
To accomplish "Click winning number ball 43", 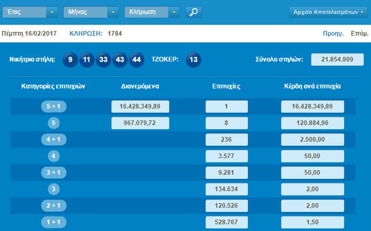I will 120,60.
